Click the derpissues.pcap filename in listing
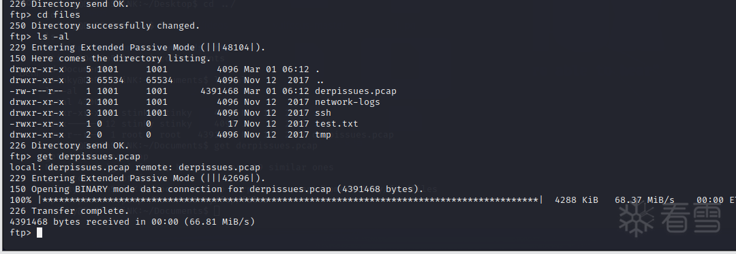The image size is (736, 254). 355,91
